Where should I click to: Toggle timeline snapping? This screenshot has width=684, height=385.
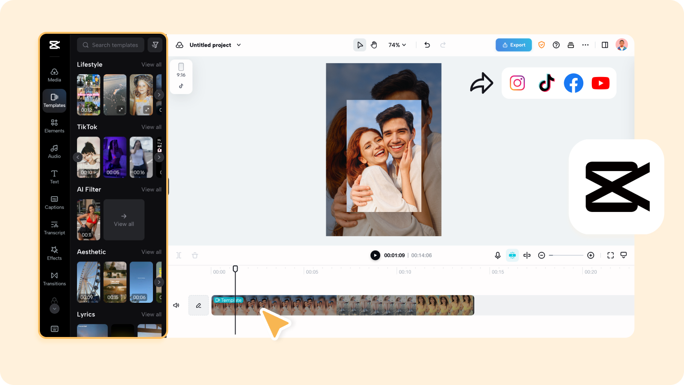pyautogui.click(x=512, y=255)
